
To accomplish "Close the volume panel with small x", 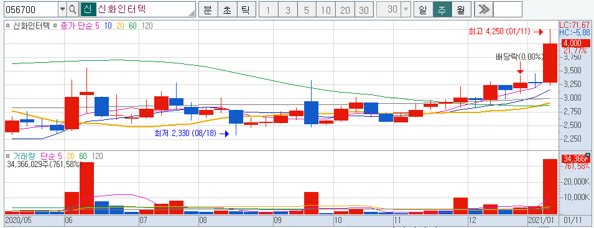I will [x=588, y=155].
